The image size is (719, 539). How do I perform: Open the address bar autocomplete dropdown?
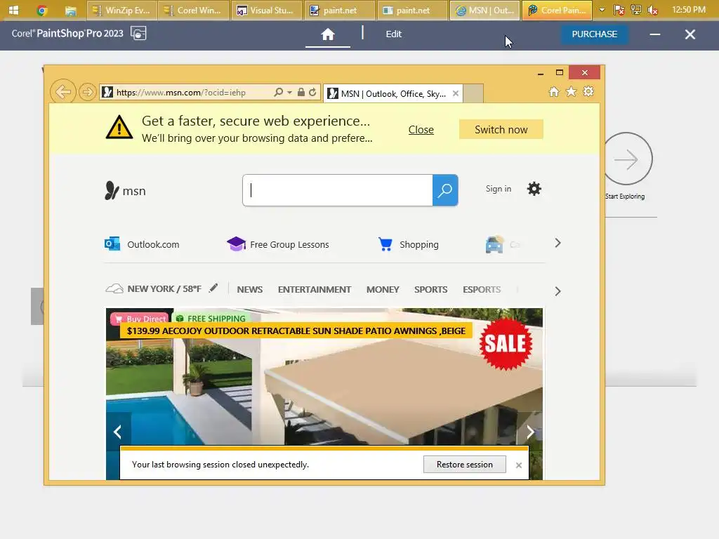pyautogui.click(x=289, y=93)
